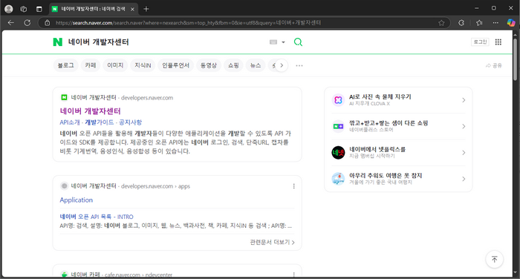This screenshot has height=279, width=520.
Task: Open the Application result link
Action: tap(77, 200)
